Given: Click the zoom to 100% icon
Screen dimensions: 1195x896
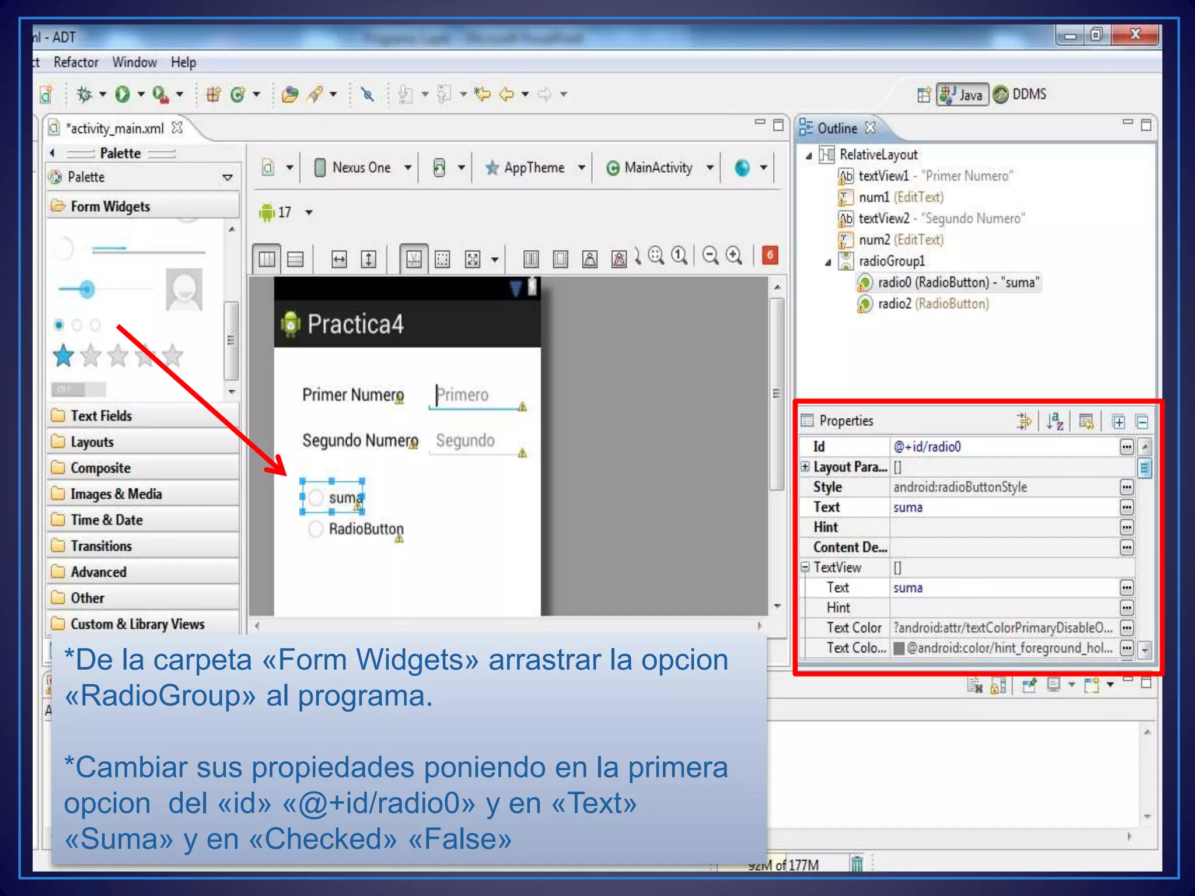Looking at the screenshot, I should (679, 256).
